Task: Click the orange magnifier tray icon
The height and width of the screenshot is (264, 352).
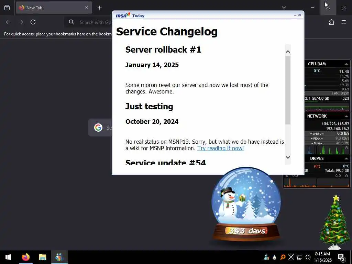Action: click(x=283, y=257)
